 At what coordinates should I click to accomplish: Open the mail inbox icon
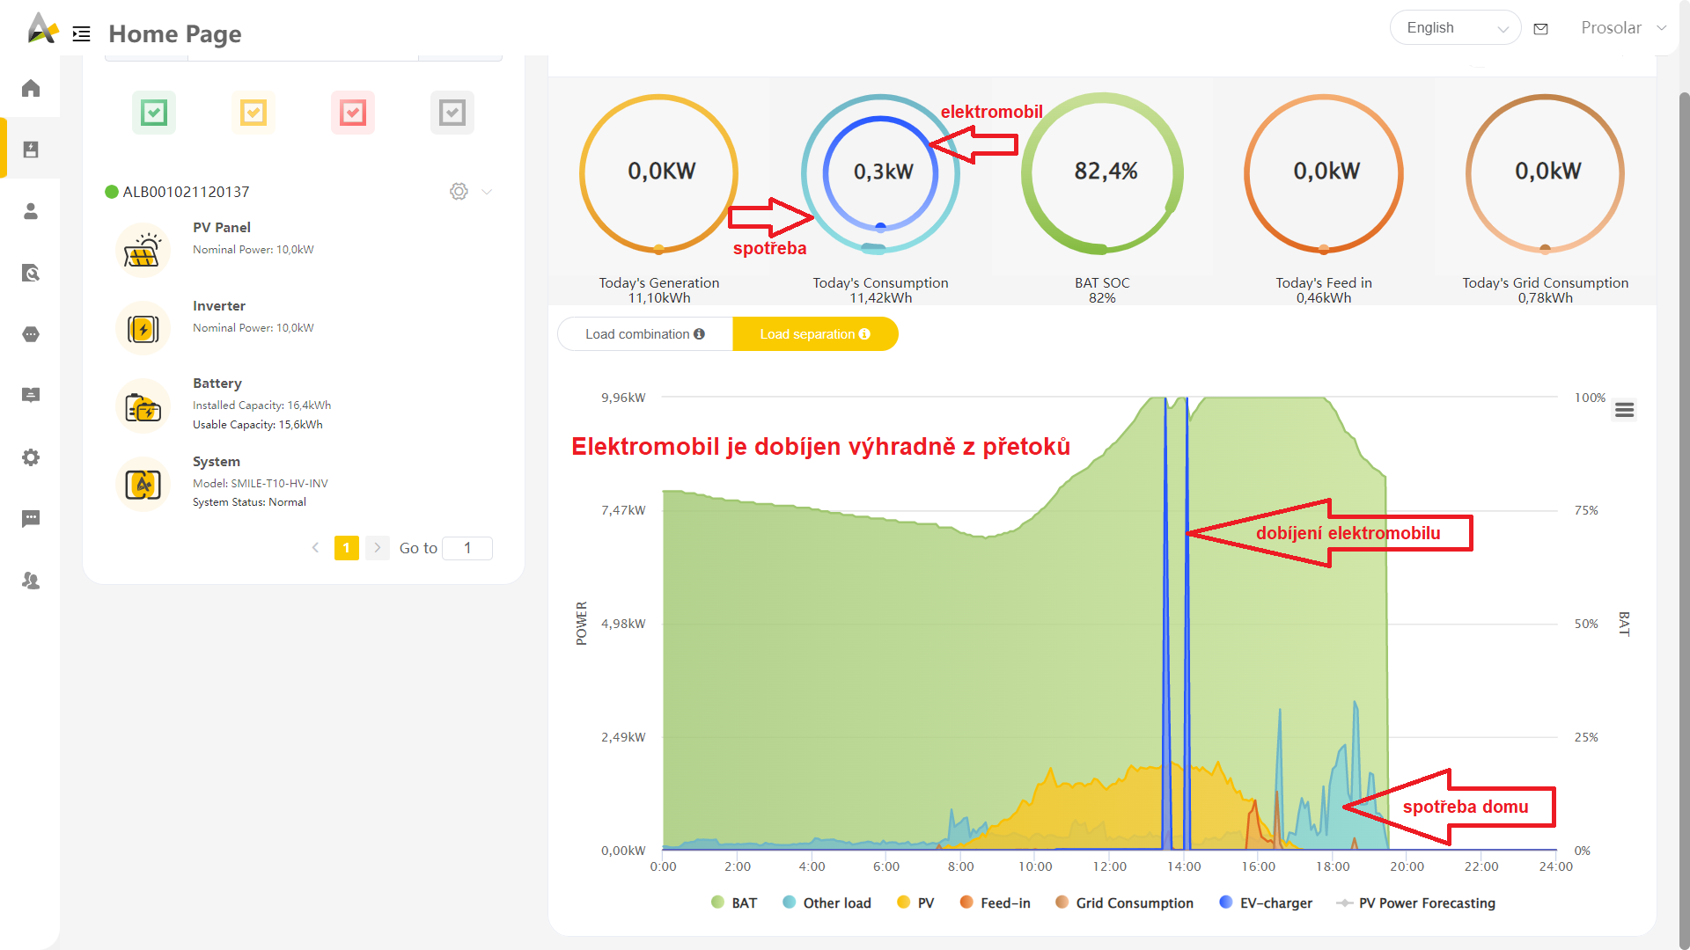[1540, 29]
